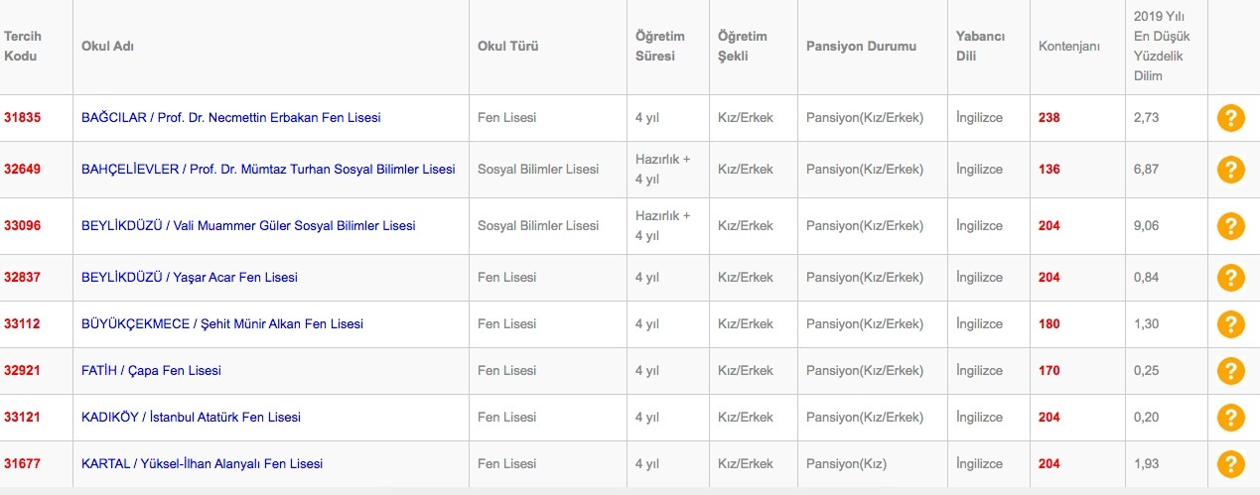Visit KARTAL Yüksel-İlhan Alanyalı Fen Lisesi link
This screenshot has width=1260, height=495.
point(202,464)
